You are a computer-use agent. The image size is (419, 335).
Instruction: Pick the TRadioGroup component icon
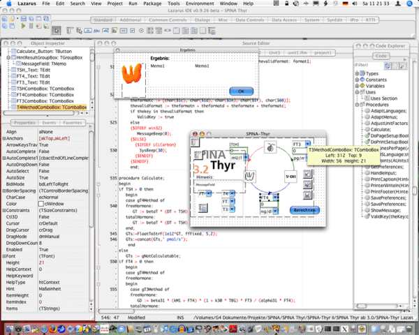tap(185, 31)
